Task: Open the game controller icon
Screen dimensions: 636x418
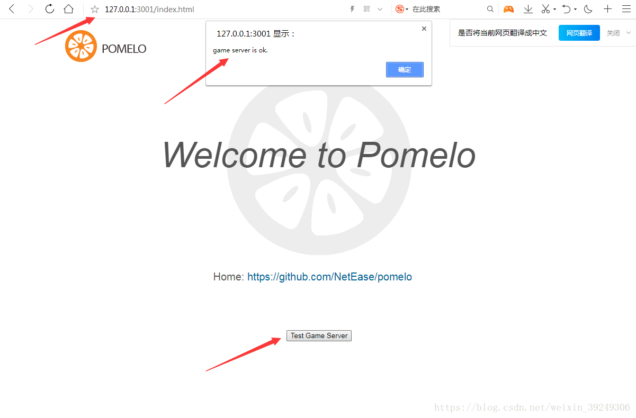Action: pyautogui.click(x=508, y=9)
